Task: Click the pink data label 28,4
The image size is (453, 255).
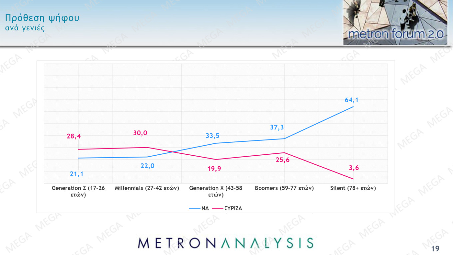Action: point(74,136)
